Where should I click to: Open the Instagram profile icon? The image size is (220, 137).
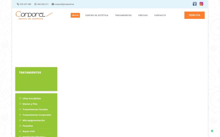[x=201, y=4]
